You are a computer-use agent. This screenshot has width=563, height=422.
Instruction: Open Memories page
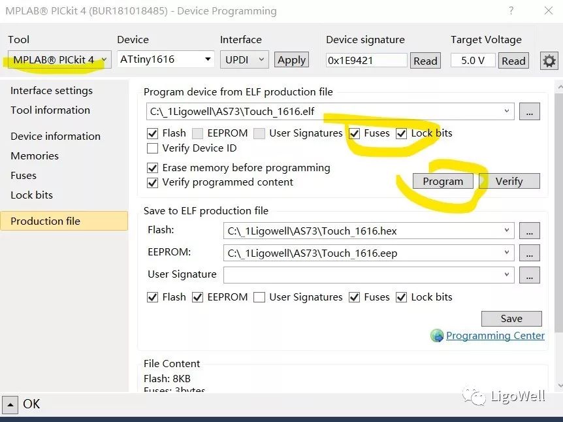[35, 156]
